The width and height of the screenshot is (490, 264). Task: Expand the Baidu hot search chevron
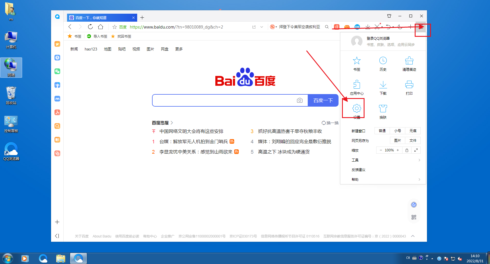tap(172, 123)
